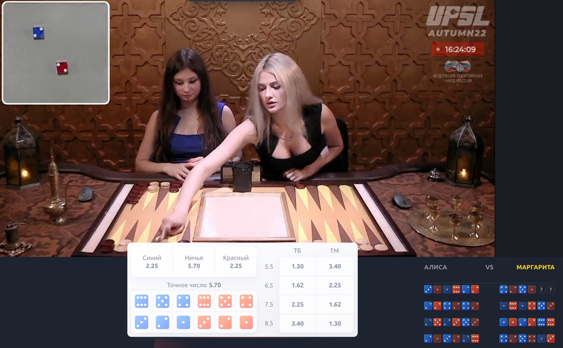Bet on Ничья at 5.70

coord(194,262)
